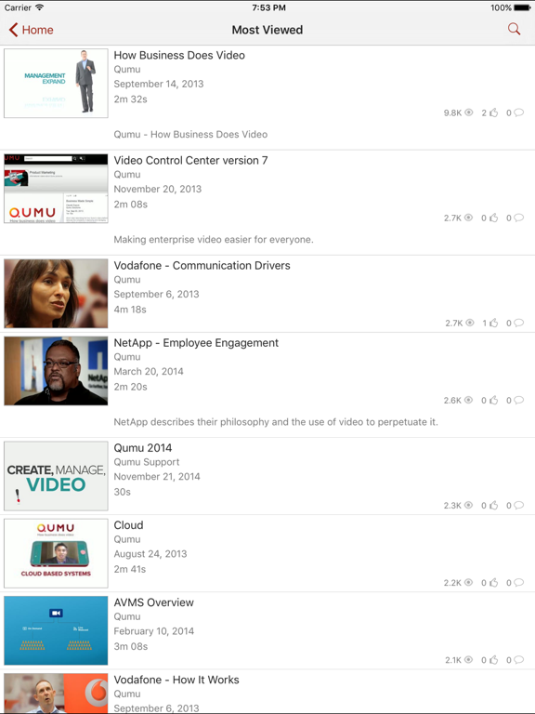Tap the like icon for Video Control Center version 7

point(493,218)
